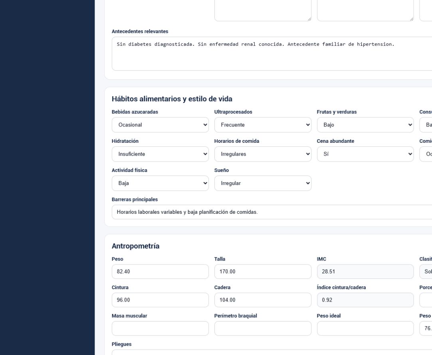This screenshot has width=432, height=355.
Task: Expand the Frutas y verduras dropdown
Action: pos(365,125)
